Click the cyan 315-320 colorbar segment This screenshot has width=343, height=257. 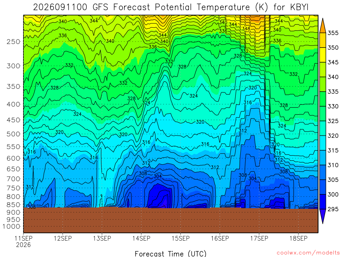click(323, 143)
